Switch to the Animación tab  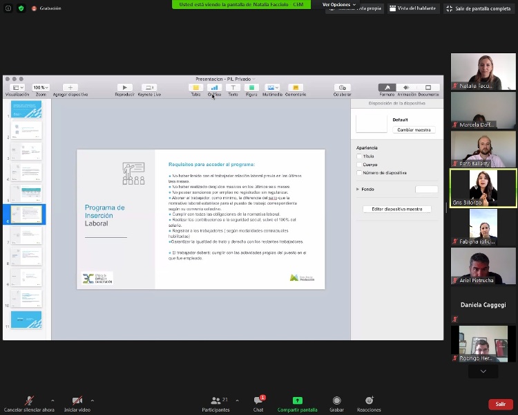pos(407,88)
